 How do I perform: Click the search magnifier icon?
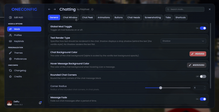pyautogui.click(x=168, y=10)
